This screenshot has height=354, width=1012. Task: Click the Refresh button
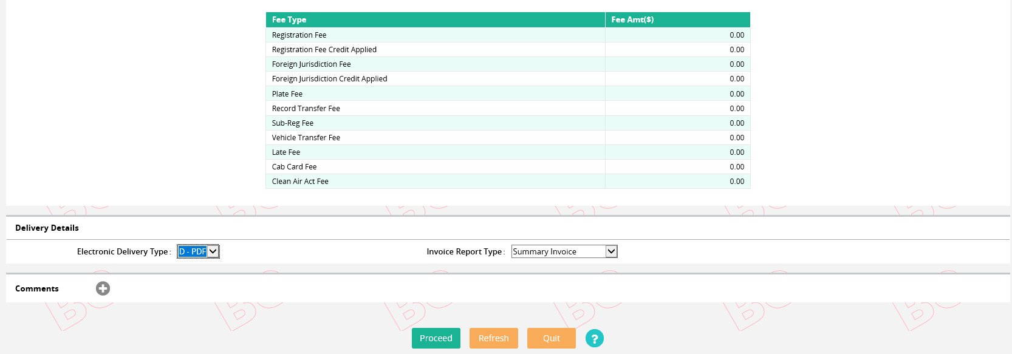493,338
